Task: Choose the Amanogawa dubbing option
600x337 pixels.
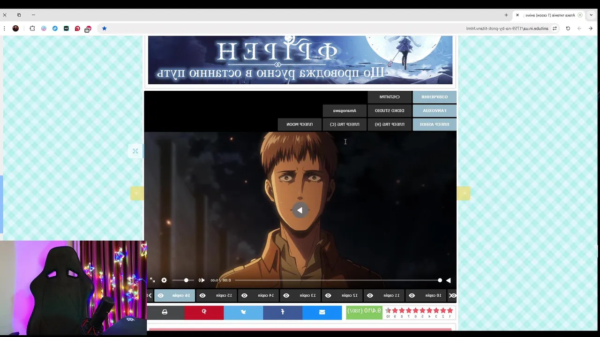Action: [345, 111]
